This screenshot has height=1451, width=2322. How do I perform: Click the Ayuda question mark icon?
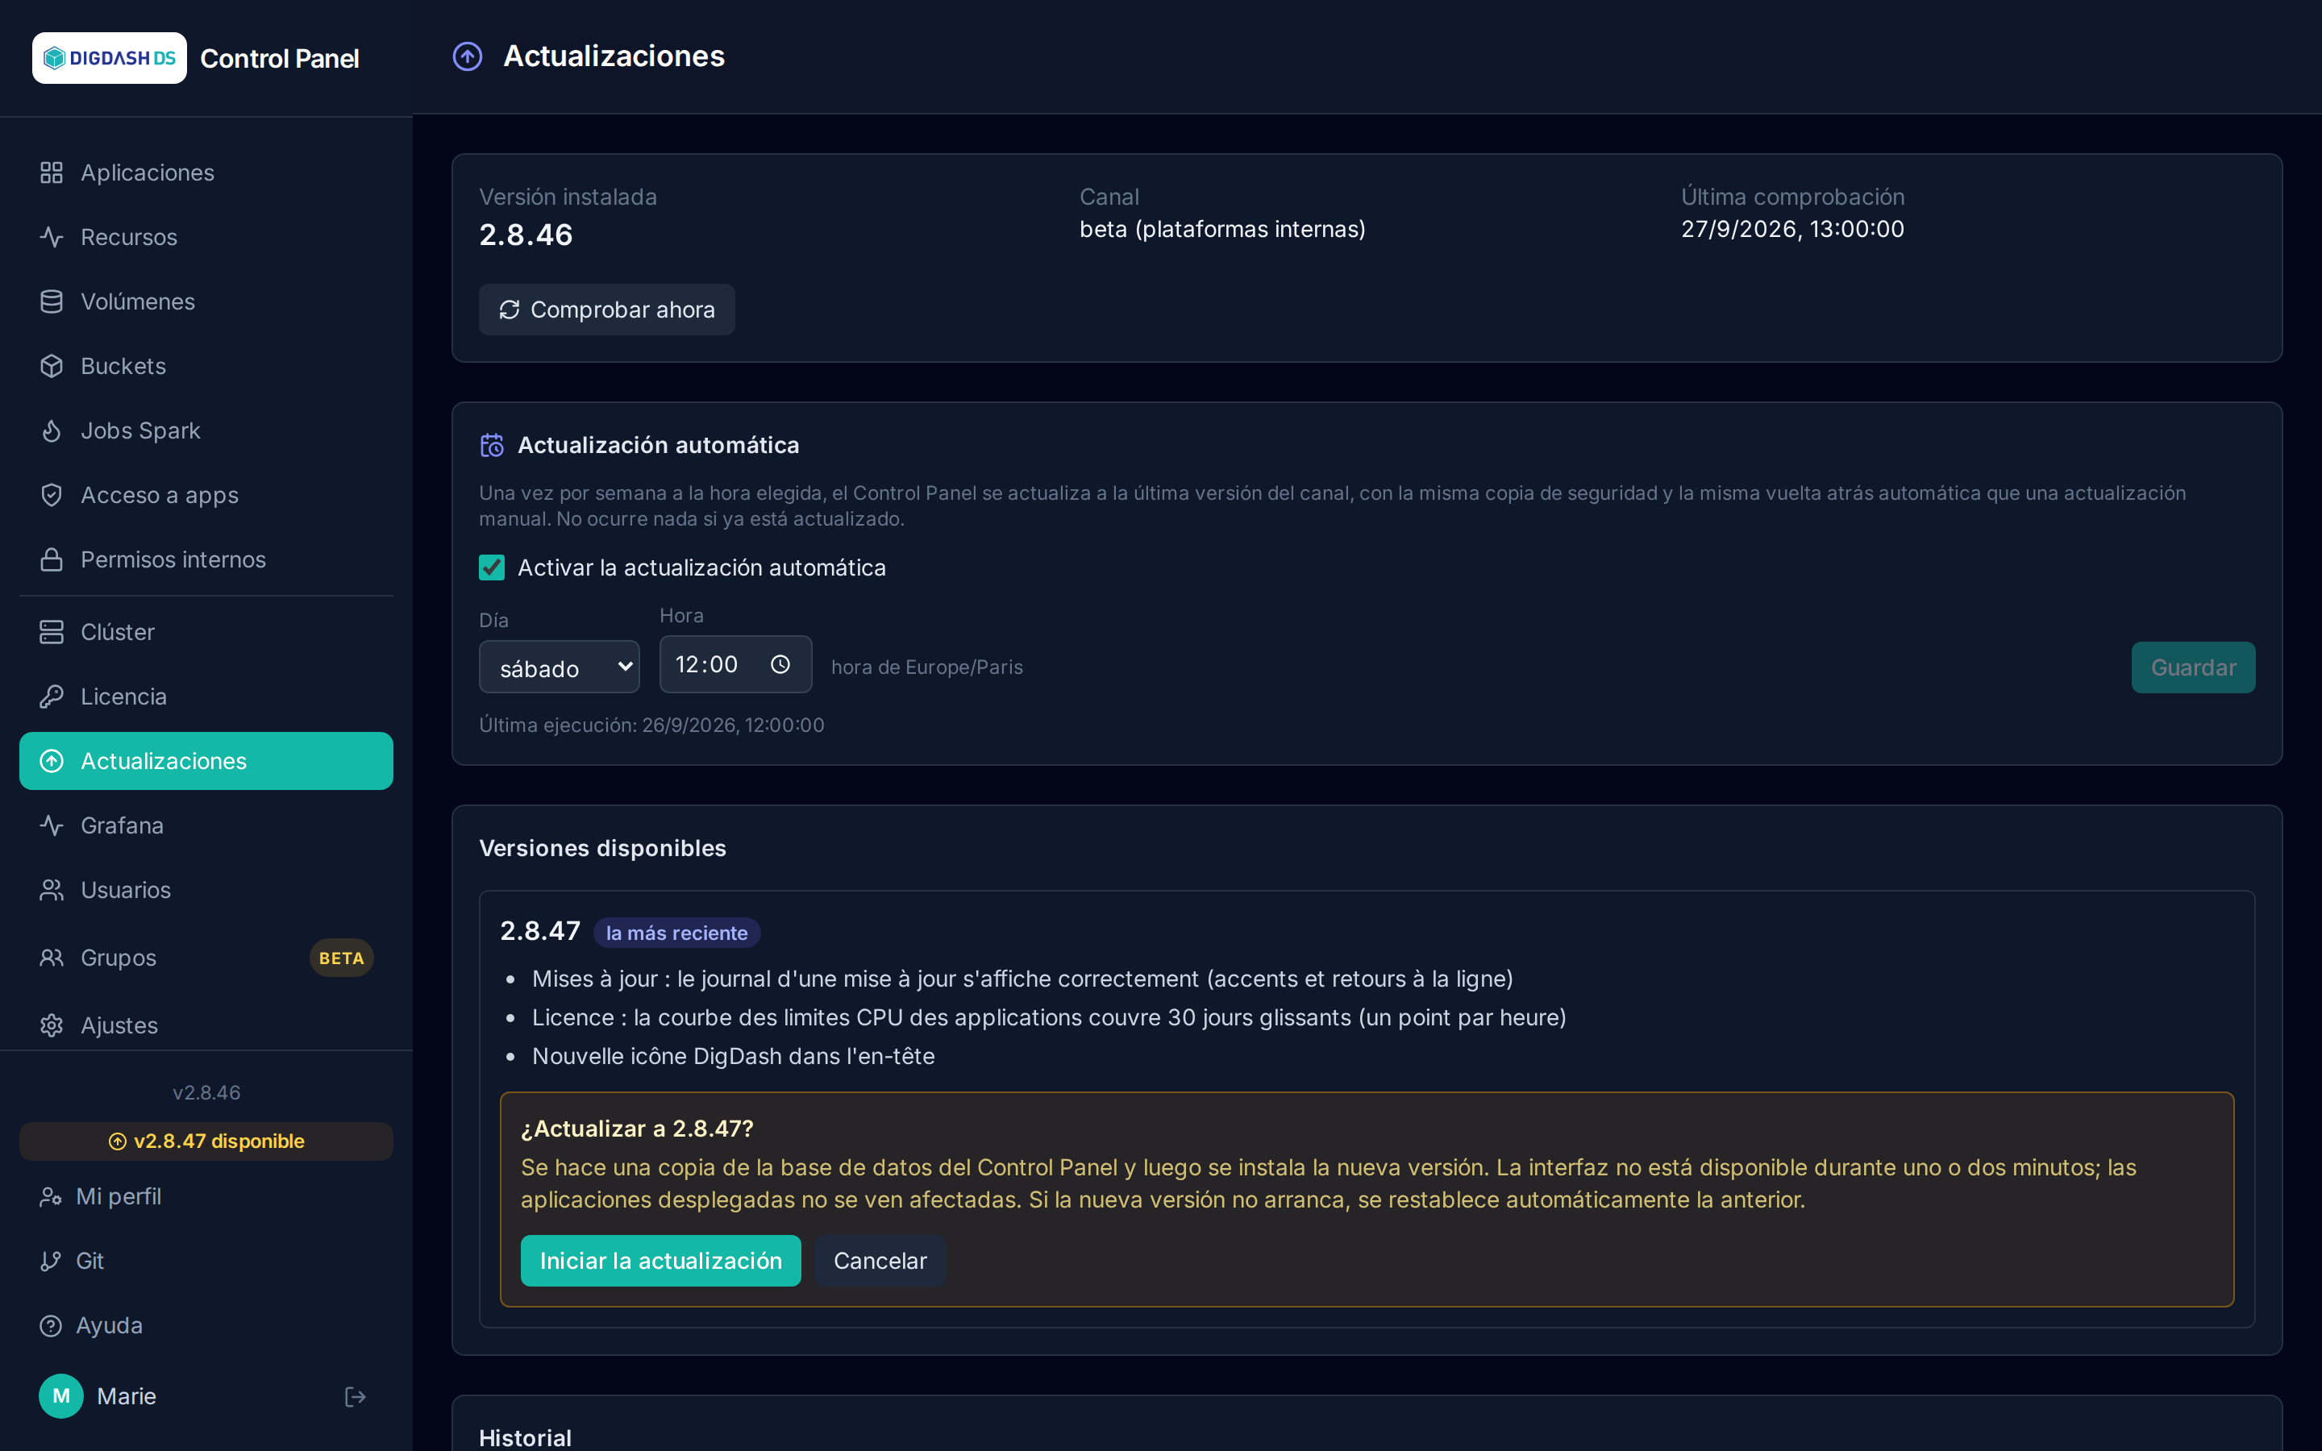(x=50, y=1325)
